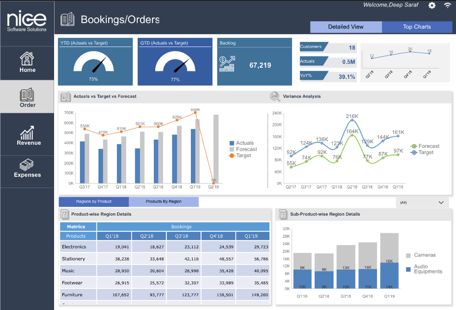
Task: Select the Regions by Product tab
Action: pos(94,202)
